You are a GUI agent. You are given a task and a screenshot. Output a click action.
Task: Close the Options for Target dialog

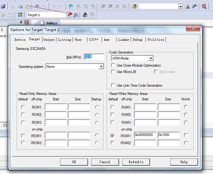tap(193, 28)
